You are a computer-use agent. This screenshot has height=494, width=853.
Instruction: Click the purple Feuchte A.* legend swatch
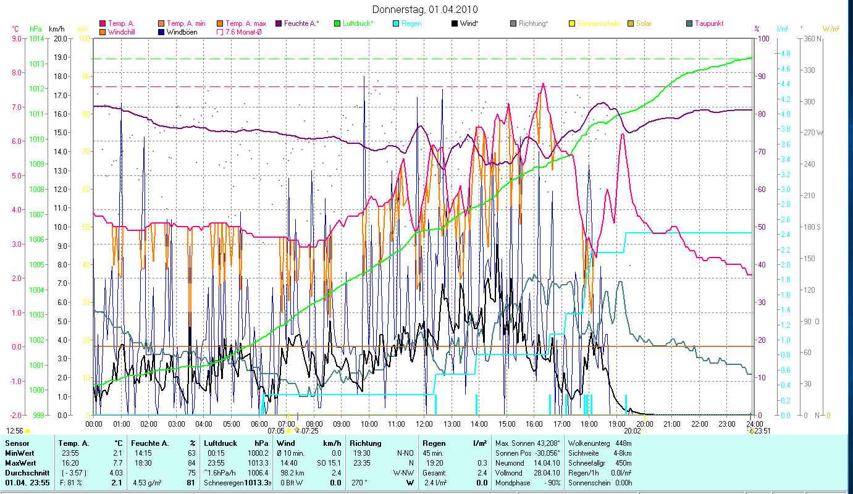click(279, 23)
